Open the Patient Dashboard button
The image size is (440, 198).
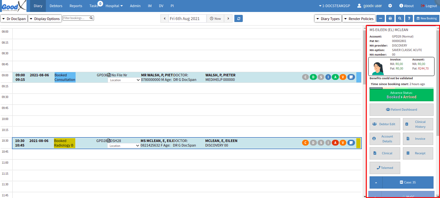click(x=401, y=110)
